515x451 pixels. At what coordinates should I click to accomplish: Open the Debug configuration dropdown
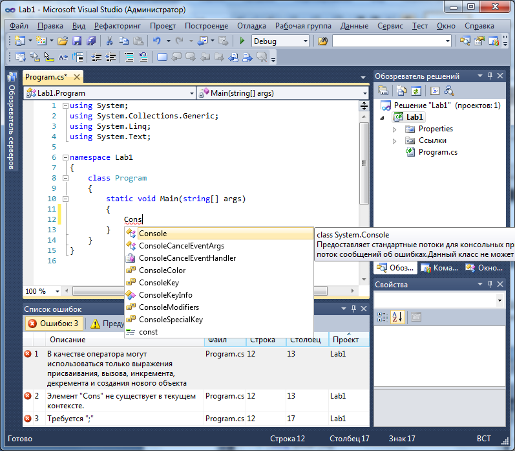[306, 41]
